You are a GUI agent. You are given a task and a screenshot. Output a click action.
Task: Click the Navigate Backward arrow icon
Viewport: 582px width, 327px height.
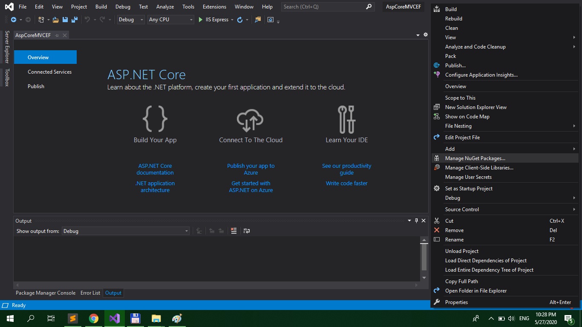point(13,20)
